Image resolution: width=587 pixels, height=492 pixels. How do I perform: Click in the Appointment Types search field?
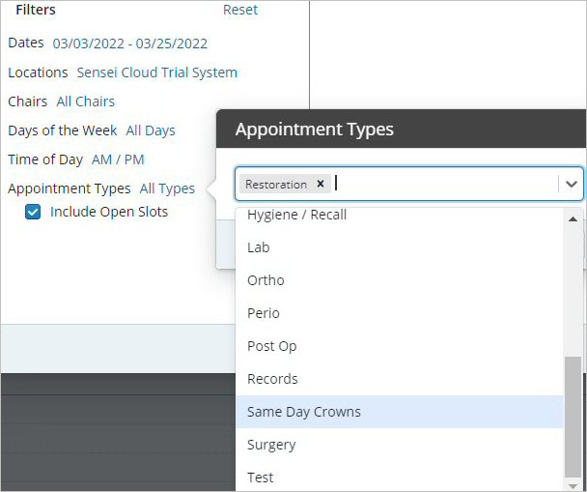(x=444, y=184)
